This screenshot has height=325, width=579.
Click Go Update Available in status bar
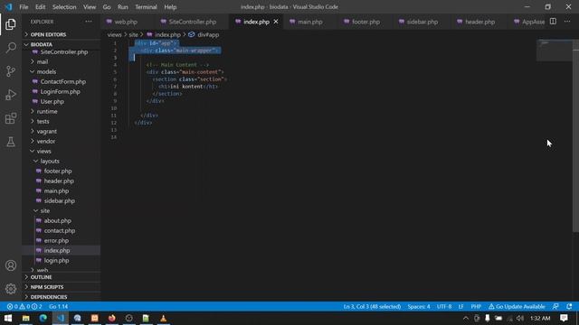pyautogui.click(x=517, y=307)
